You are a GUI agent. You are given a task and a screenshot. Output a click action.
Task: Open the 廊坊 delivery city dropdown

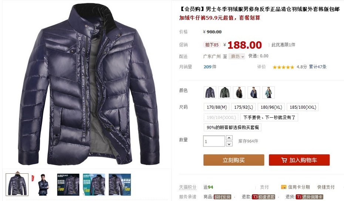[x=237, y=56]
